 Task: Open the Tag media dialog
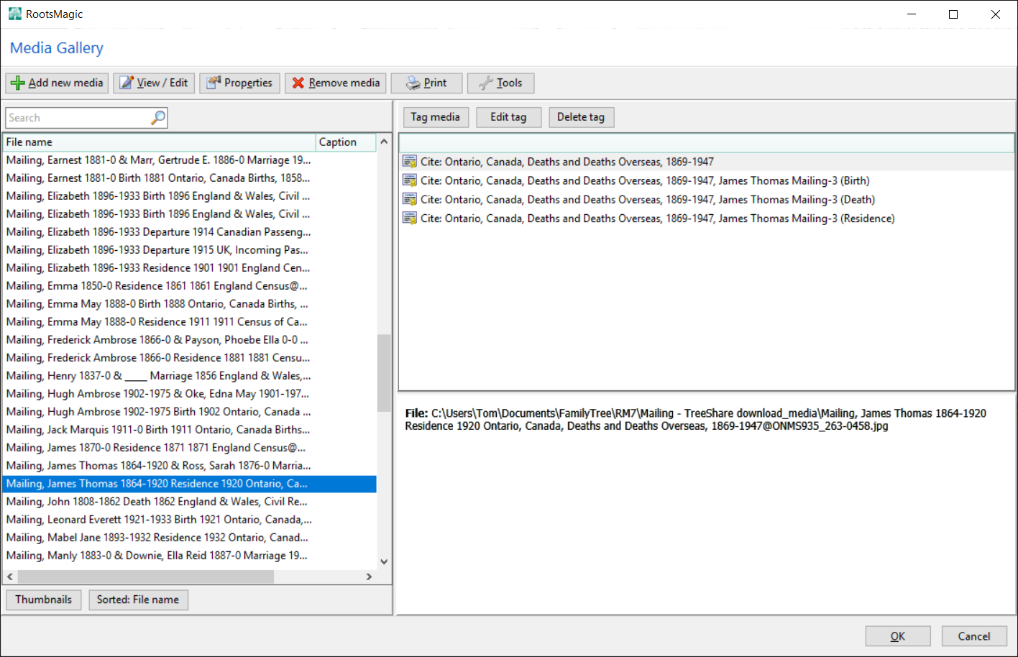435,117
